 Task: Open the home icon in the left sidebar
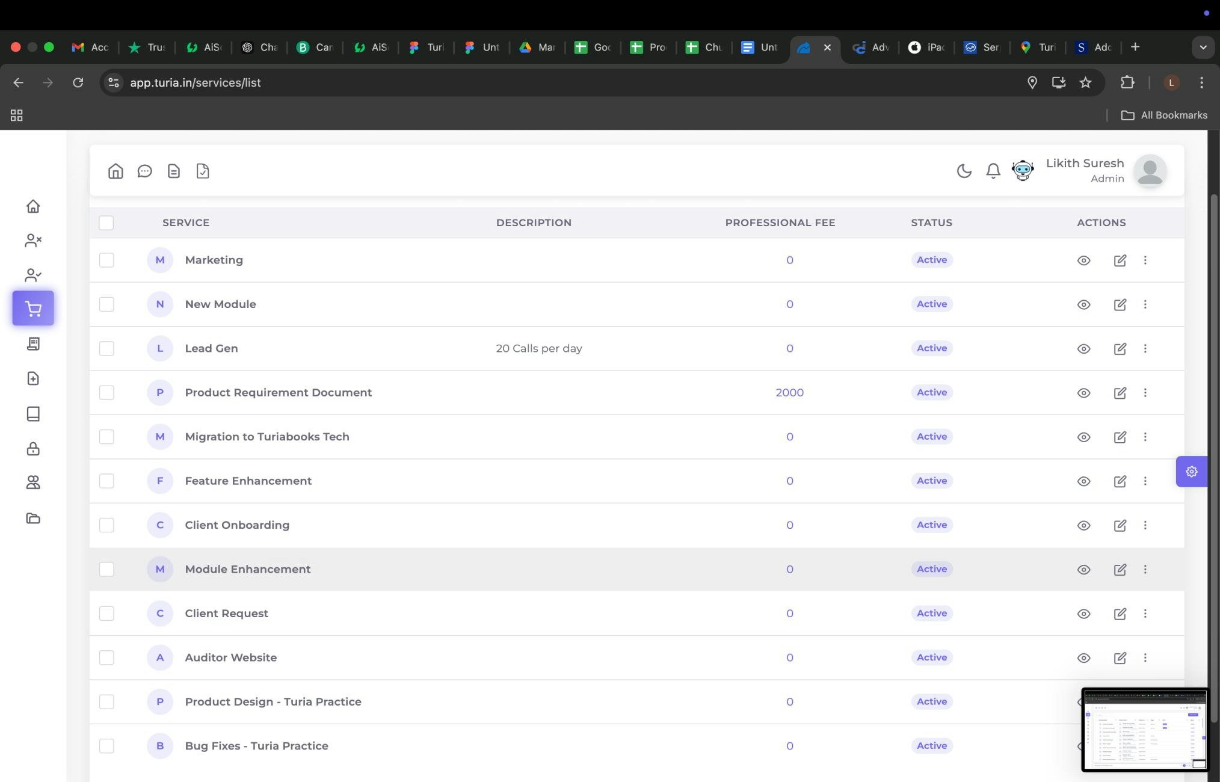tap(33, 206)
